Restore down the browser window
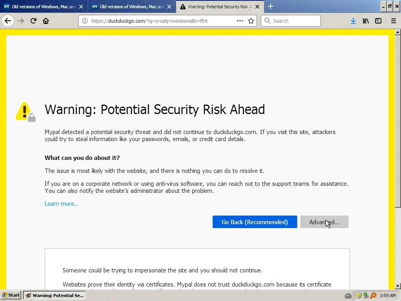Image resolution: width=401 pixels, height=301 pixels. (x=390, y=7)
